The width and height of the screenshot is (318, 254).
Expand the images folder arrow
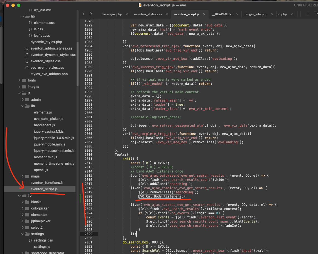[19, 87]
